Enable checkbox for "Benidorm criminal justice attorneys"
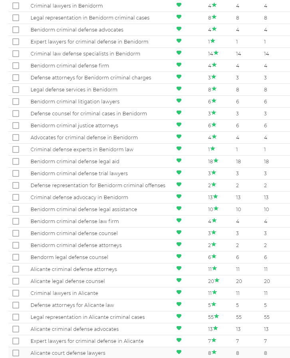The image size is (290, 358). (16, 125)
